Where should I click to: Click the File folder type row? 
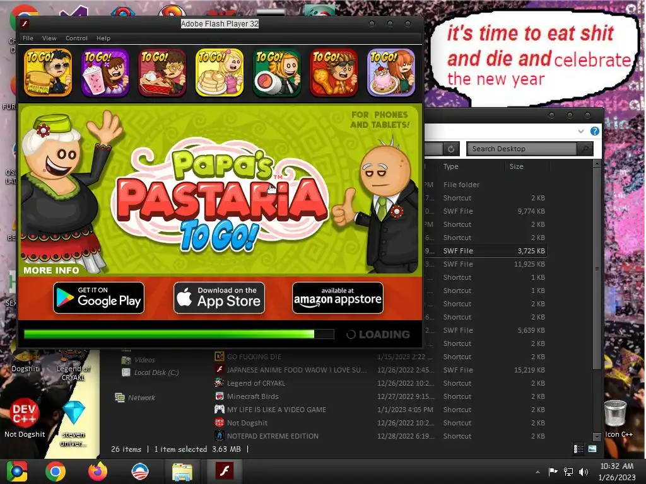tap(487, 185)
